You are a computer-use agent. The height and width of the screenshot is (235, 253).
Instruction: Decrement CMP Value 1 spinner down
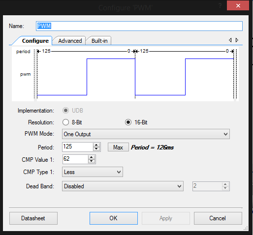(x=92, y=161)
